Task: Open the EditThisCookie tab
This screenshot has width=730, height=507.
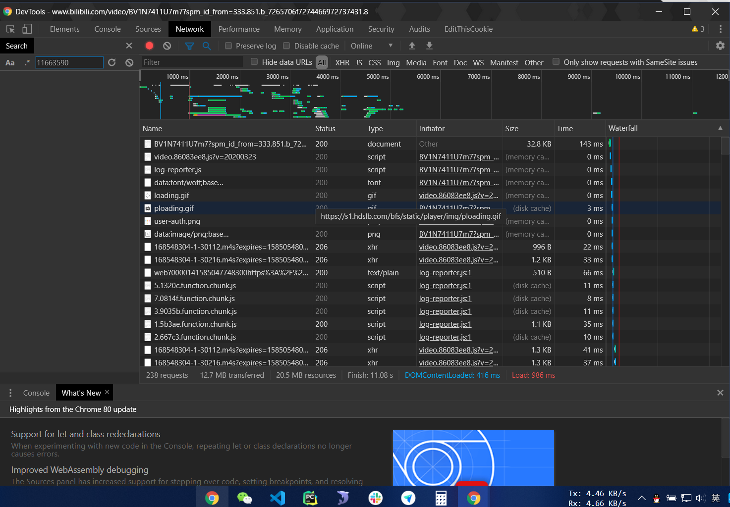Action: [x=468, y=29]
